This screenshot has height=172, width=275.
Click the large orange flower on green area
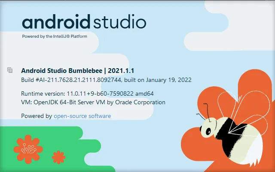(x=30, y=148)
